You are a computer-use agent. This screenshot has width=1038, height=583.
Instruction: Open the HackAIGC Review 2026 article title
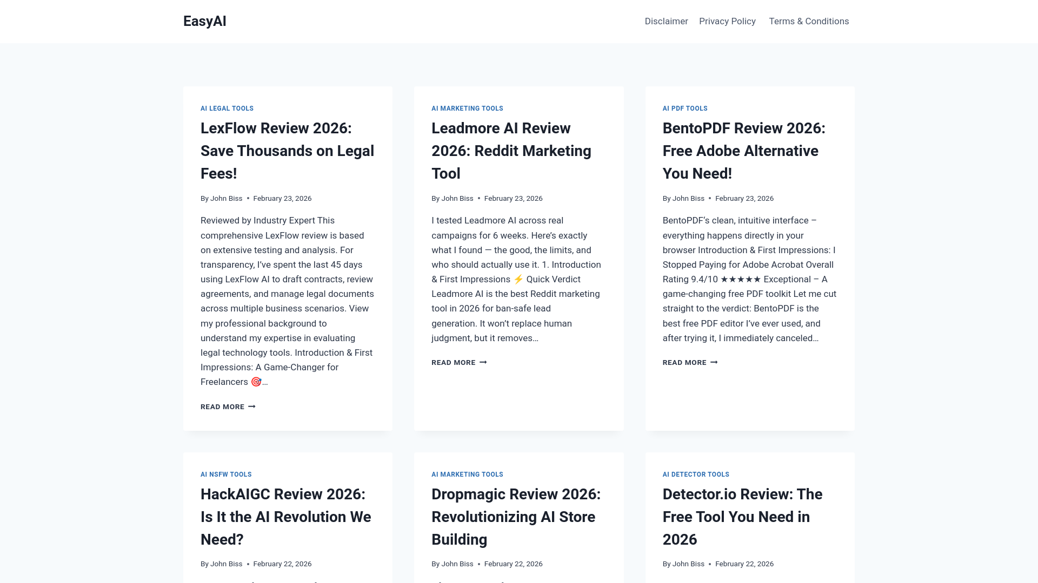point(285,517)
